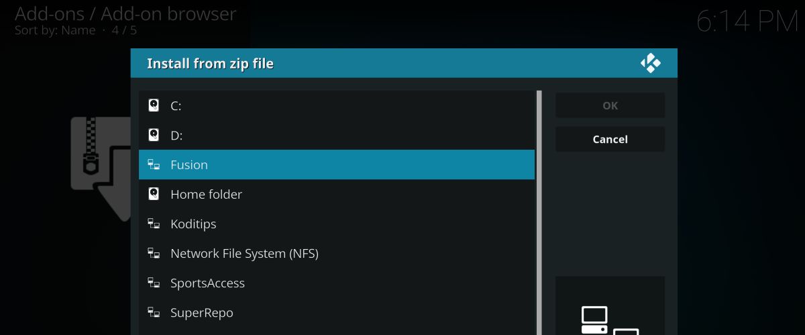Click the Kodi logo in dialog header
The height and width of the screenshot is (335, 805).
pos(651,63)
